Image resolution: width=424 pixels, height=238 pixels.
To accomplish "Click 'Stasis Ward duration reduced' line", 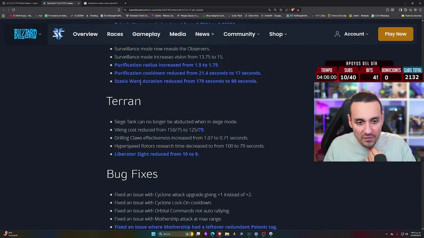I will [x=186, y=81].
